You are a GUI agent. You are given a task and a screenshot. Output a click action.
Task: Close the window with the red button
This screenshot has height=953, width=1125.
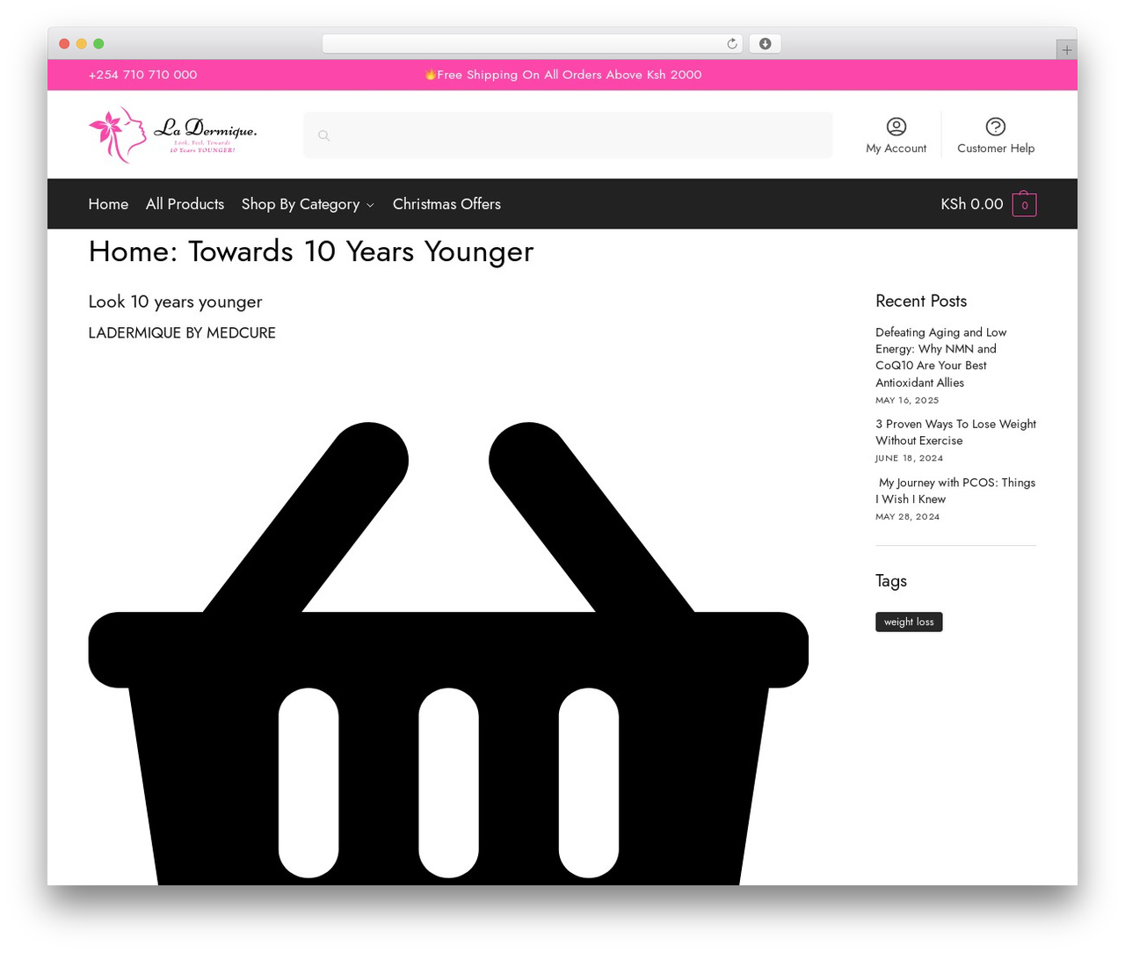click(64, 44)
